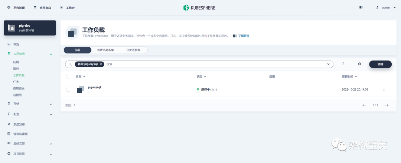The height and width of the screenshot is (163, 401).
Task: Sort by 名称 column arrow
Action: (x=84, y=77)
